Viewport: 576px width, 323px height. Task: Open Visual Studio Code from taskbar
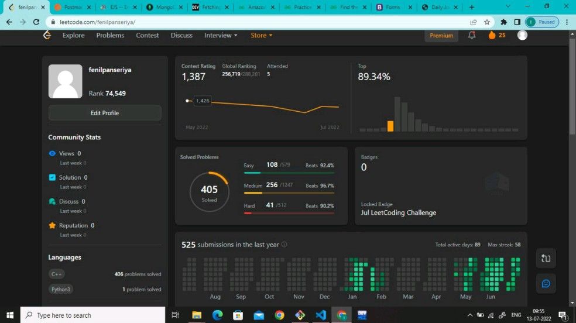[321, 315]
